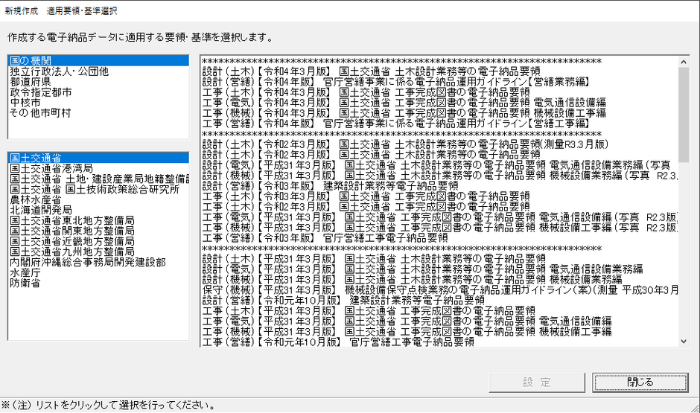Click the scrollbar thumb in standards list
The height and width of the screenshot is (413, 700).
(x=684, y=115)
